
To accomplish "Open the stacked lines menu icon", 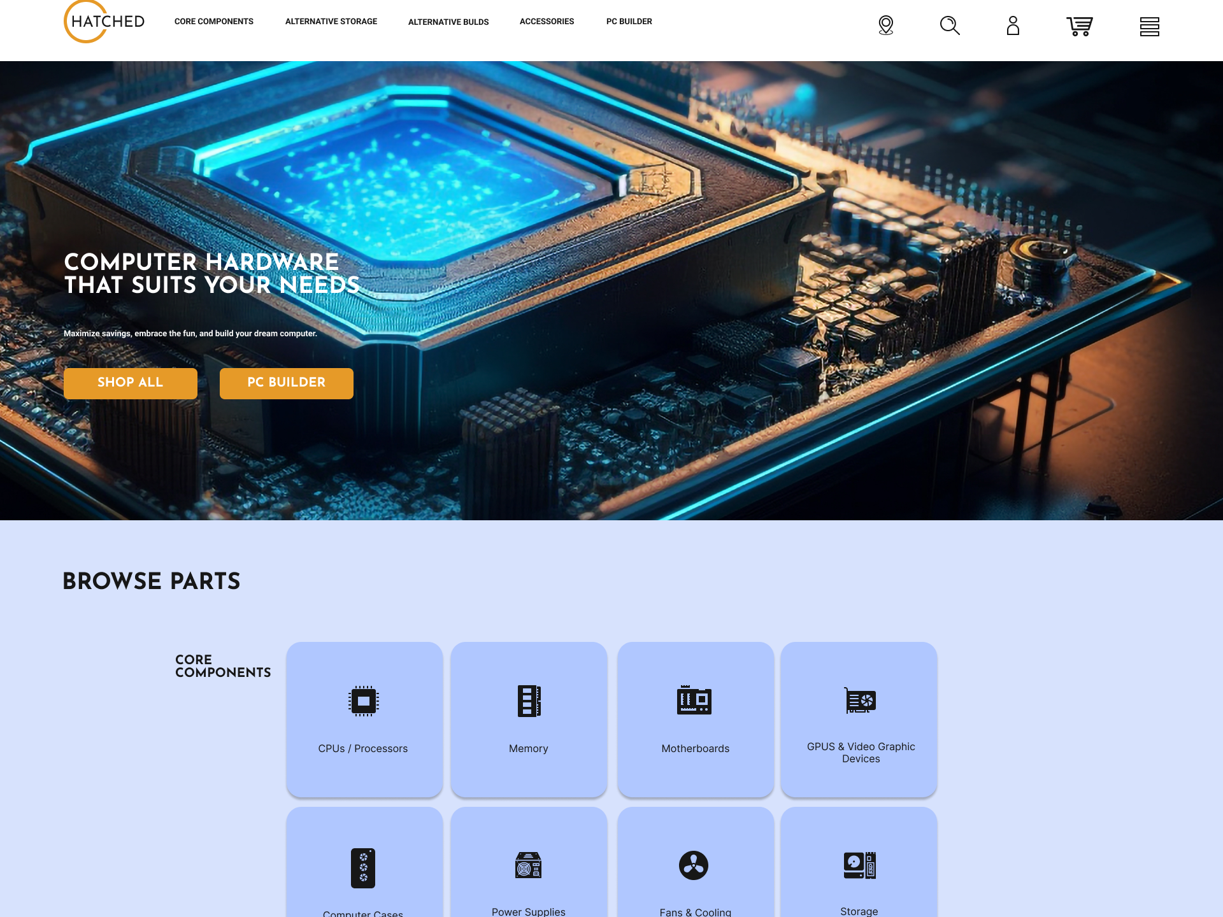I will point(1149,26).
